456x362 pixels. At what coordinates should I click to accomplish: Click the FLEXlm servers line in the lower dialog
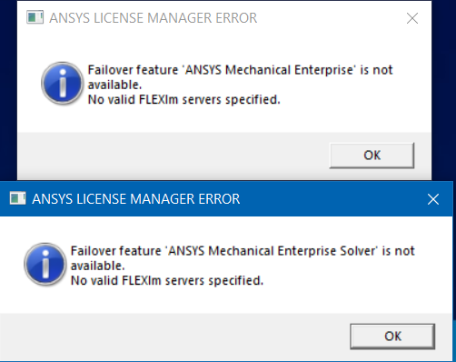tap(167, 280)
